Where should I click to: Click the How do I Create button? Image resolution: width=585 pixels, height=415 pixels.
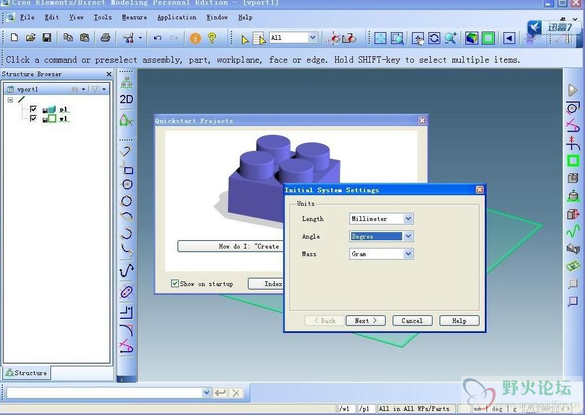pyautogui.click(x=230, y=246)
